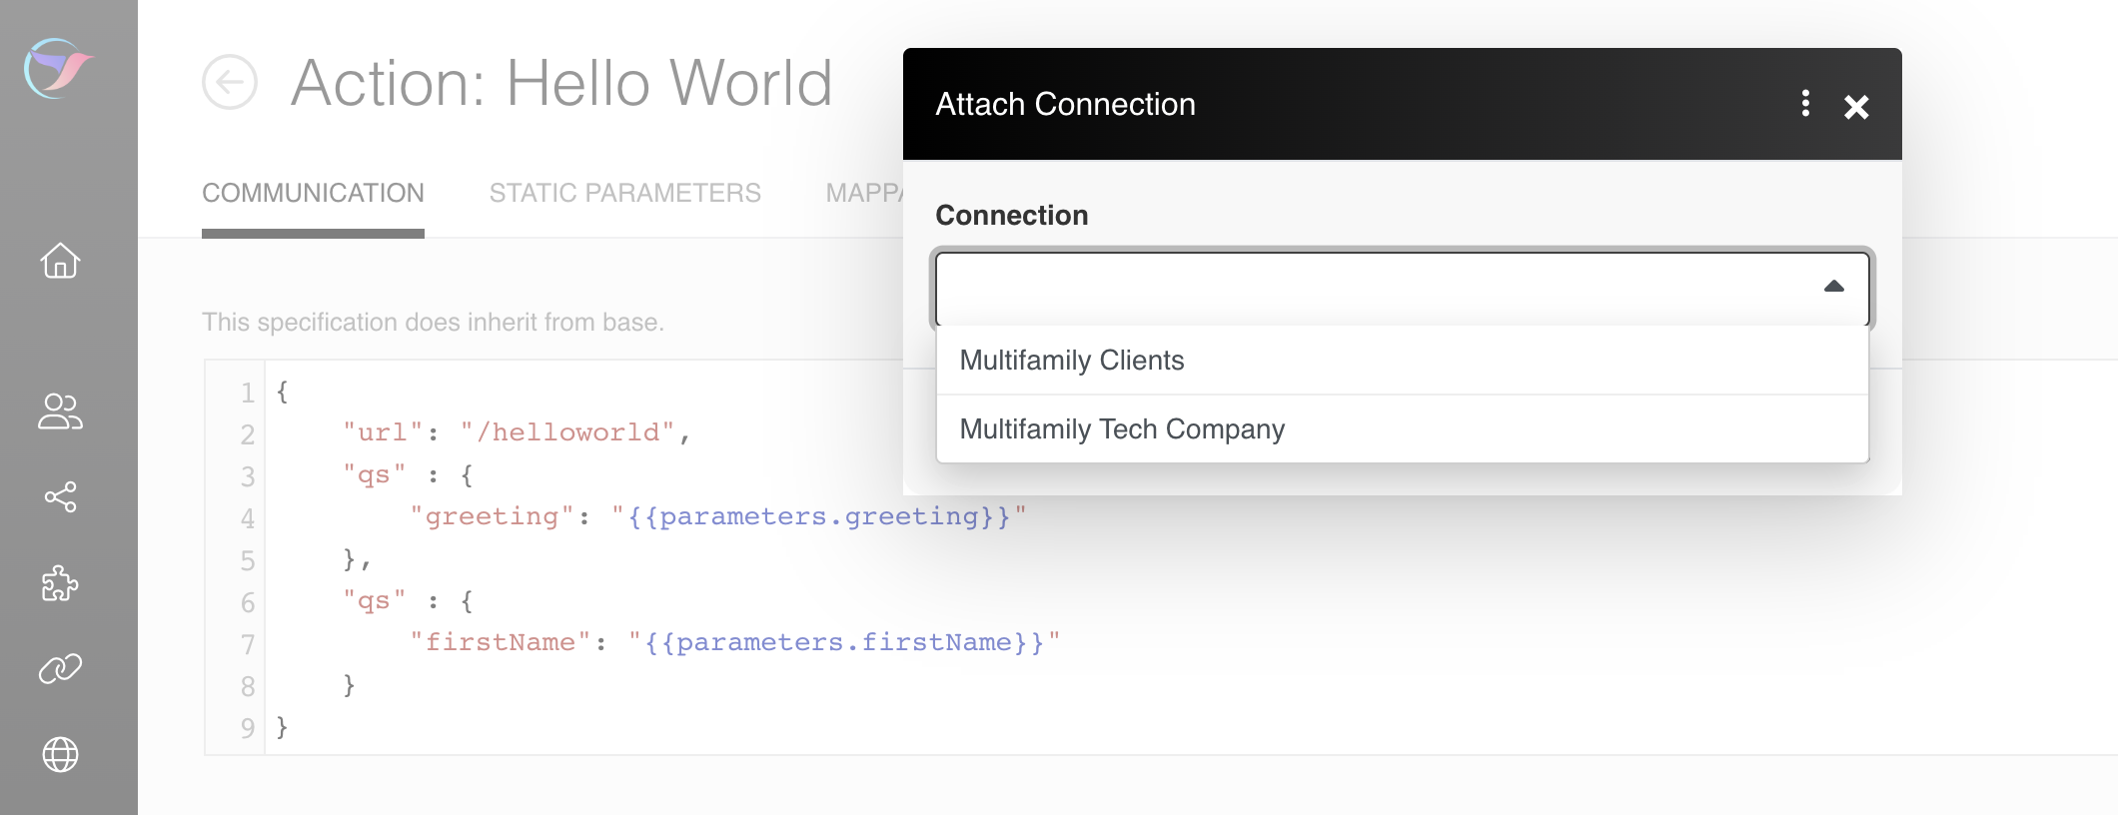Select Multifamily Clients option
2118x815 pixels.
pos(1403,361)
